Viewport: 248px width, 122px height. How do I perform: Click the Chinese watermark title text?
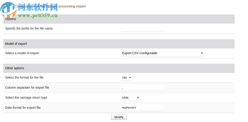[38, 7]
